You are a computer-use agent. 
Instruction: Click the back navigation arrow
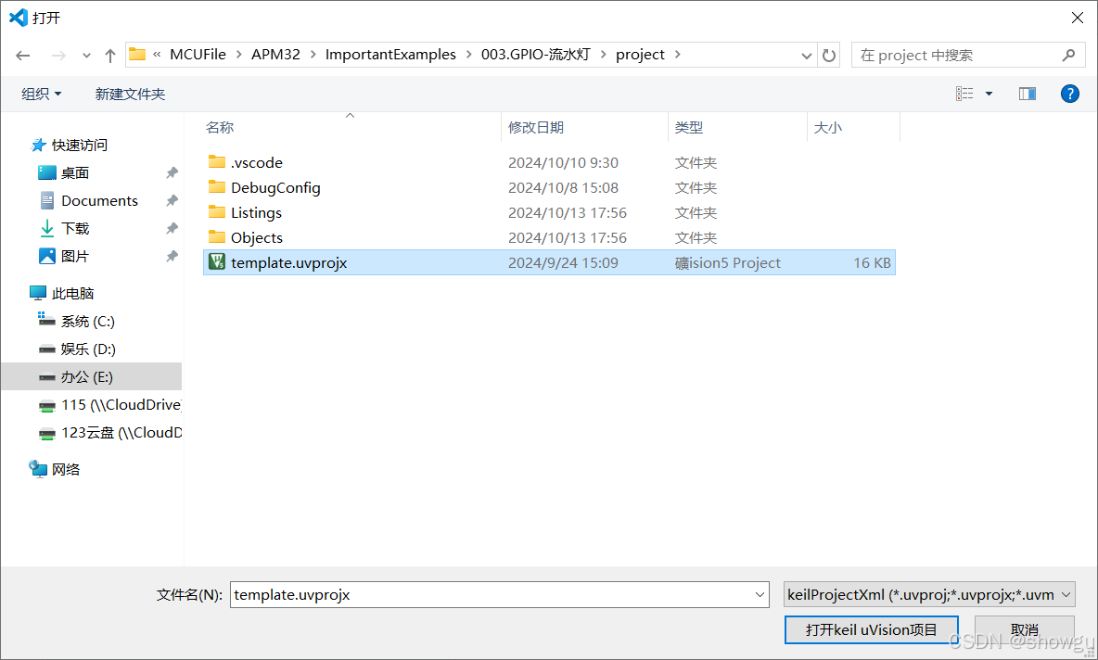tap(23, 55)
